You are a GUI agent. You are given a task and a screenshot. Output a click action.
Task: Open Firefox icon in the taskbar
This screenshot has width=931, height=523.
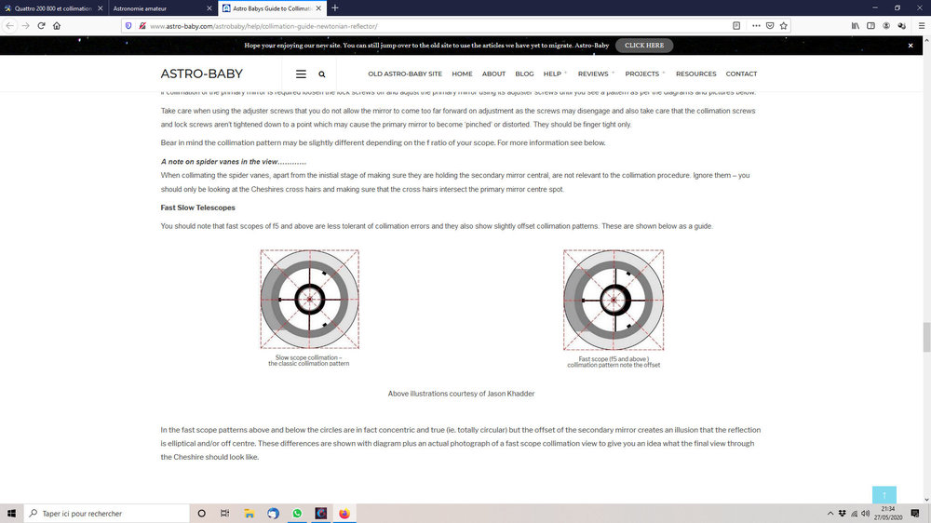(x=344, y=514)
